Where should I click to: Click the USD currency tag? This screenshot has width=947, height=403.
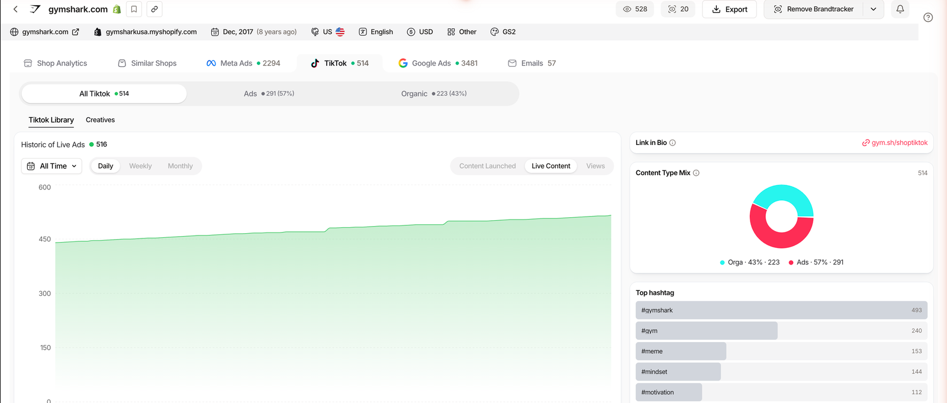coord(420,32)
